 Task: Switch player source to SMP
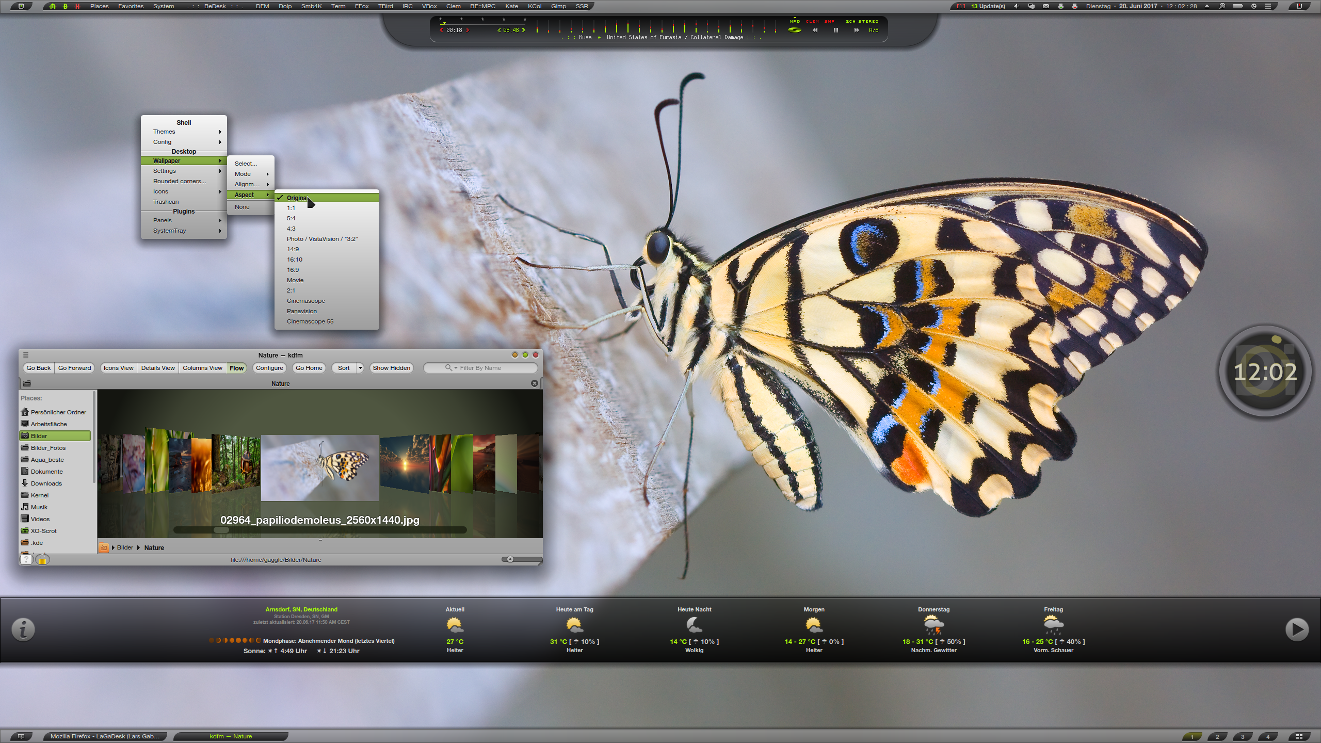[x=829, y=21]
